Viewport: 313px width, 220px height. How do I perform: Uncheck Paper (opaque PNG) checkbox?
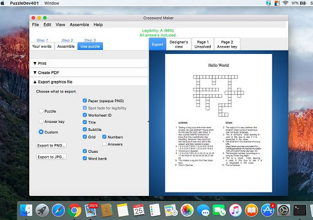click(x=84, y=101)
